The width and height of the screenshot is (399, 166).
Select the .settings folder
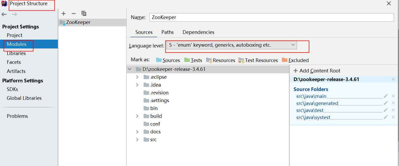coord(156,101)
